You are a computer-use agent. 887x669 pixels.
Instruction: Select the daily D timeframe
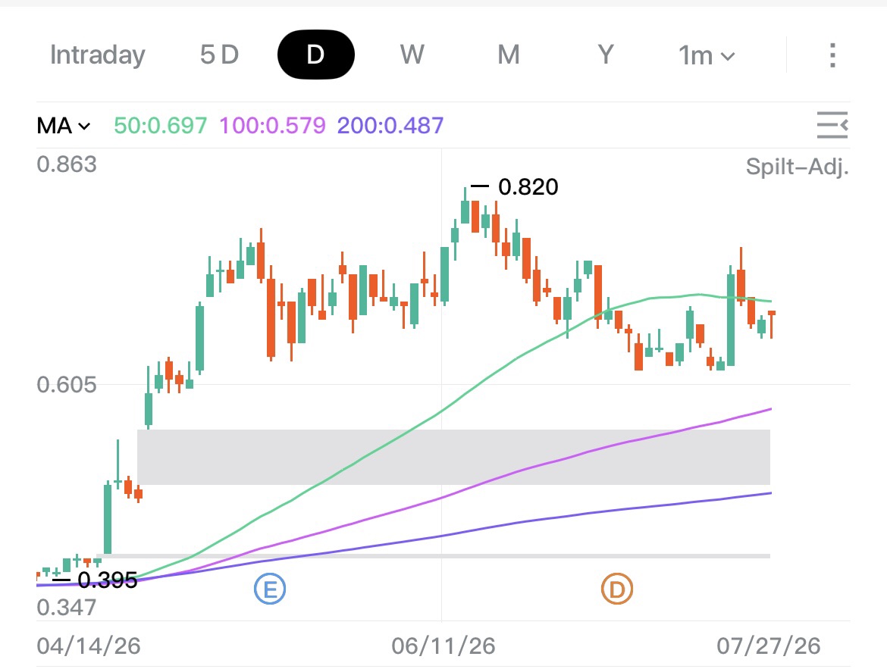315,55
